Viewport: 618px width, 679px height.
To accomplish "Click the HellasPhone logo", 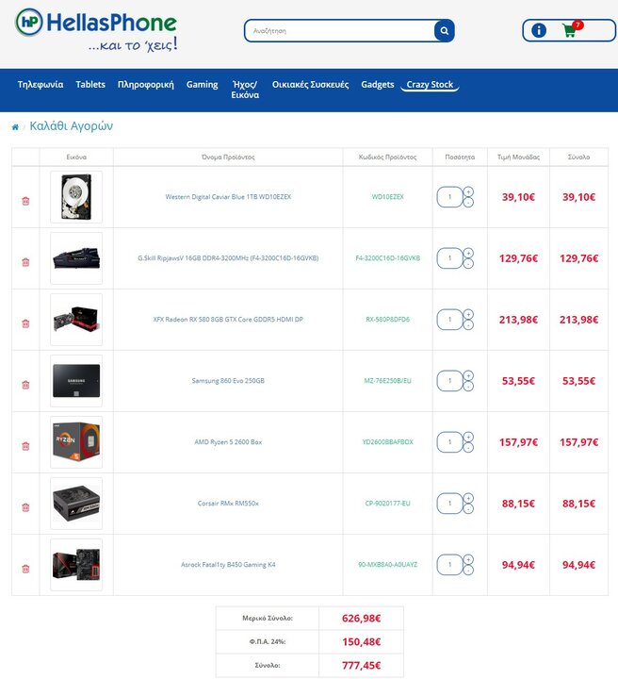I will coord(96,29).
